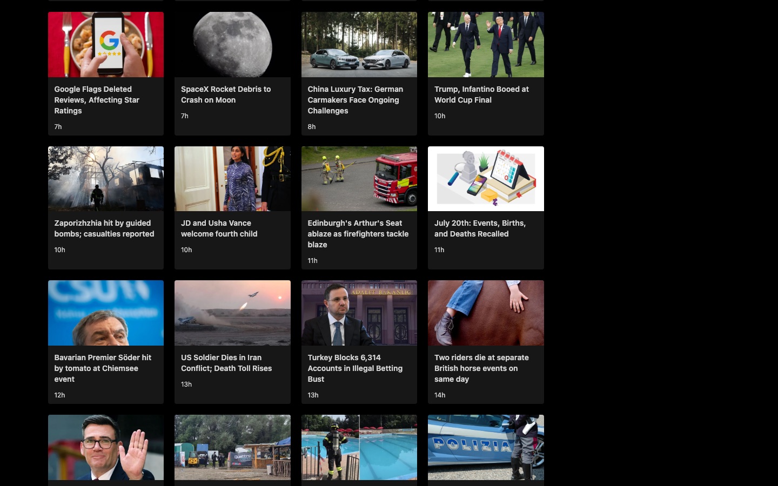Select the calendar illustration thumbnail
Image resolution: width=778 pixels, height=486 pixels.
(486, 179)
